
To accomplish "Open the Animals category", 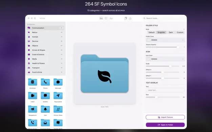I will tap(45, 37).
